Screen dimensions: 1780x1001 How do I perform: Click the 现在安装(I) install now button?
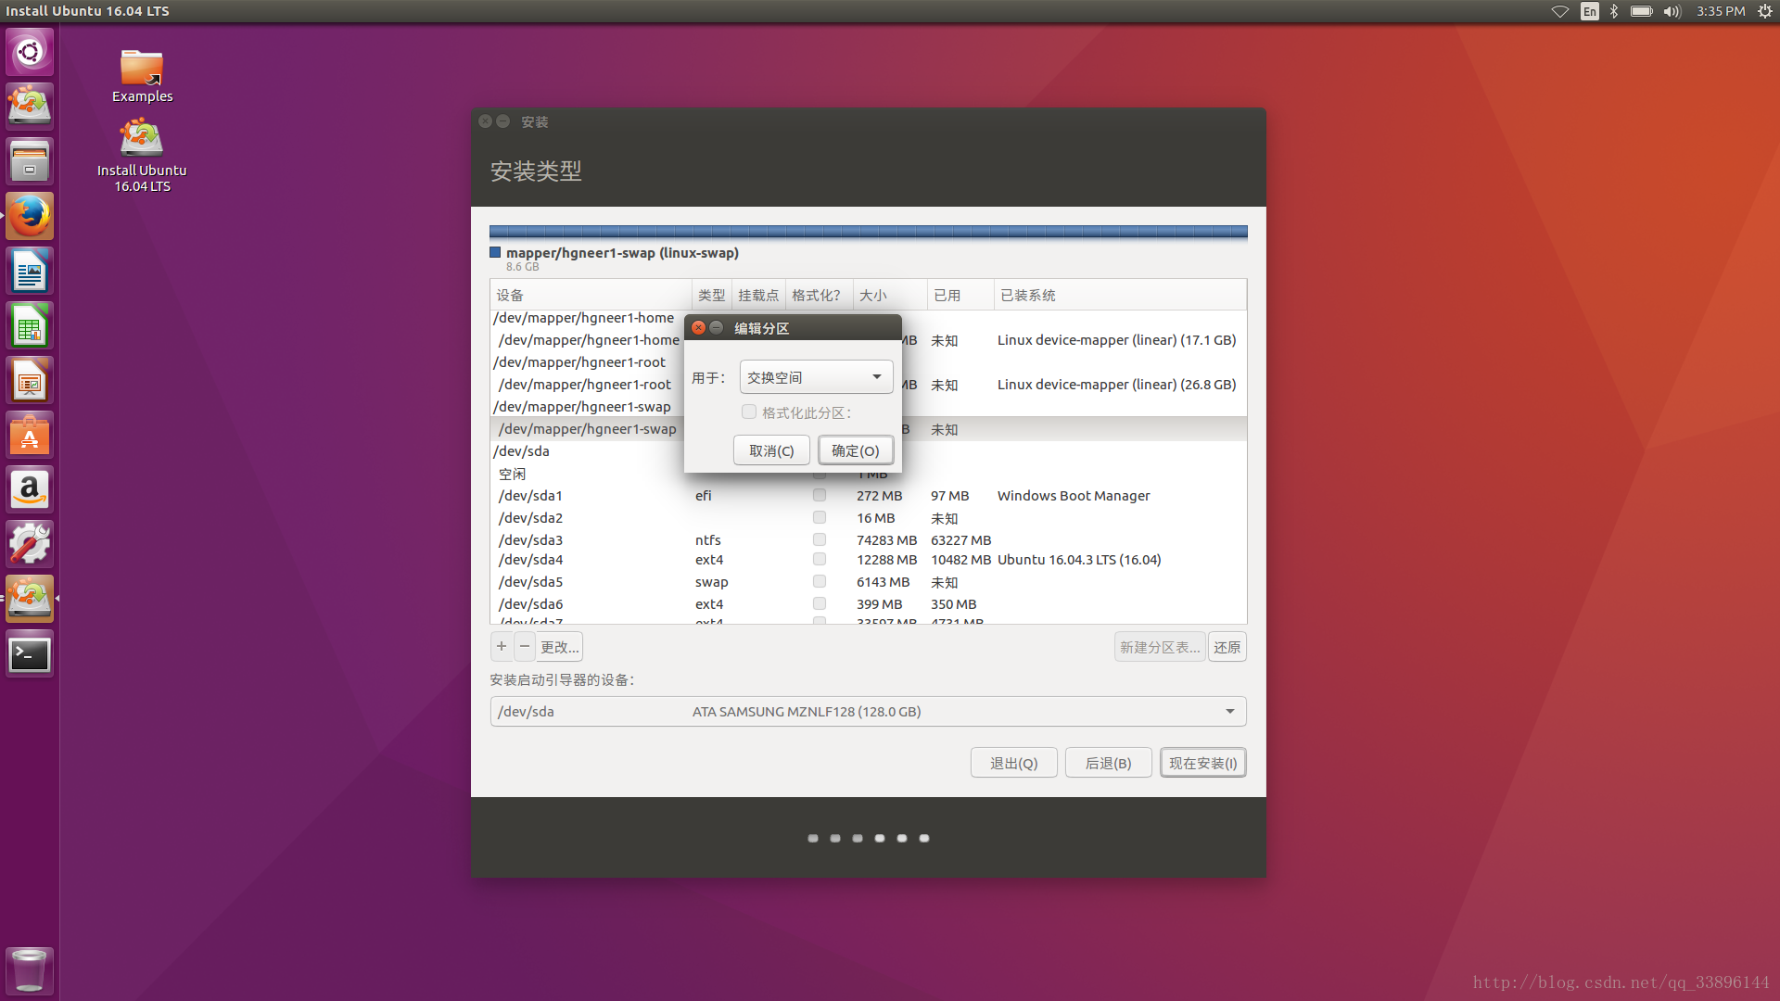pos(1202,763)
